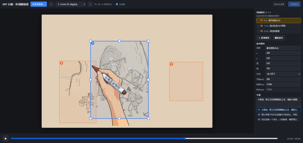Select subtitle row #2 愚公带着子孙们
The height and width of the screenshot is (143, 303).
tap(279, 115)
